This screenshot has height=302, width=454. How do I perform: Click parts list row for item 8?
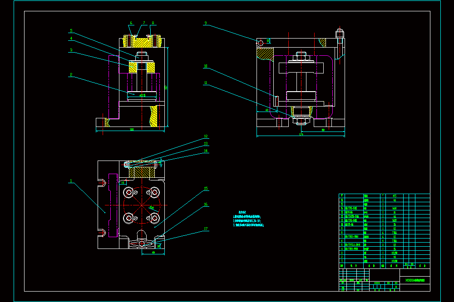click(385, 232)
